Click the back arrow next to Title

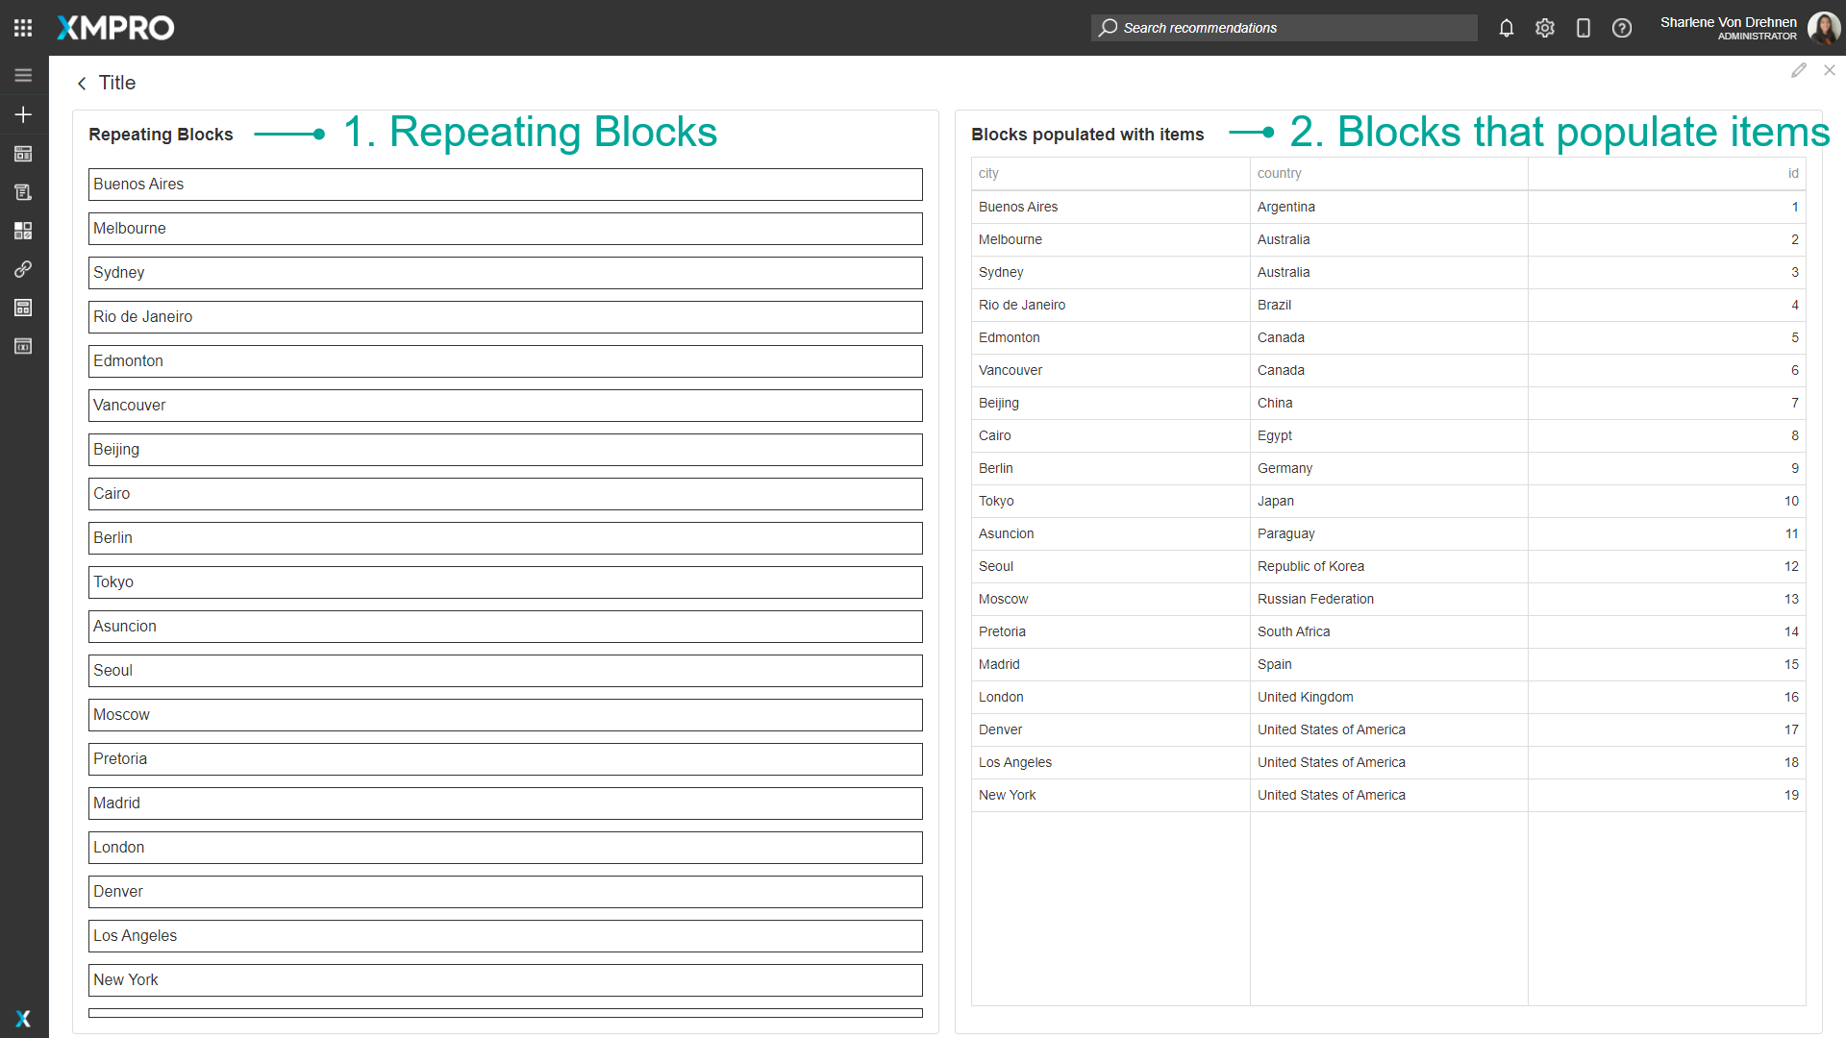tap(82, 84)
